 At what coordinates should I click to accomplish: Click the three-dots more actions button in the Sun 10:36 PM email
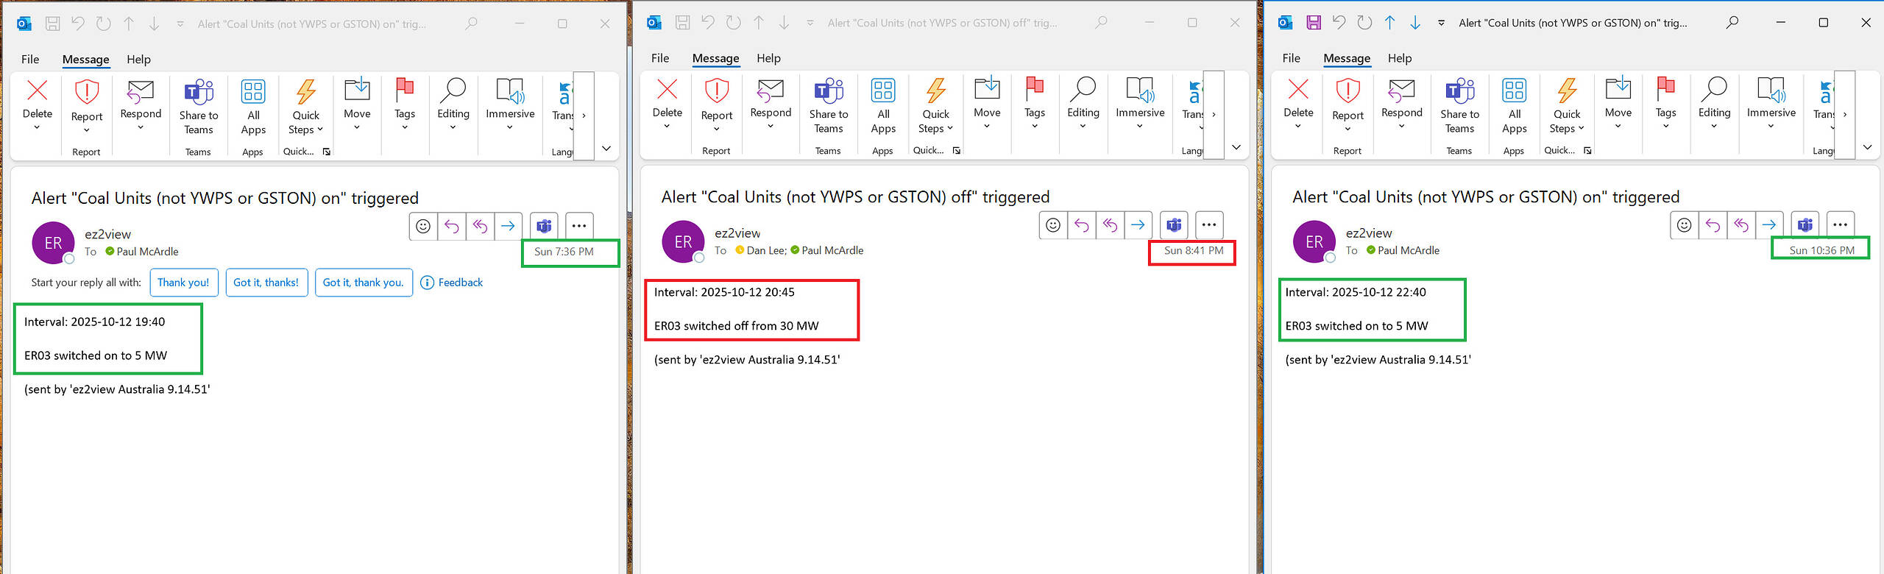tap(1840, 225)
